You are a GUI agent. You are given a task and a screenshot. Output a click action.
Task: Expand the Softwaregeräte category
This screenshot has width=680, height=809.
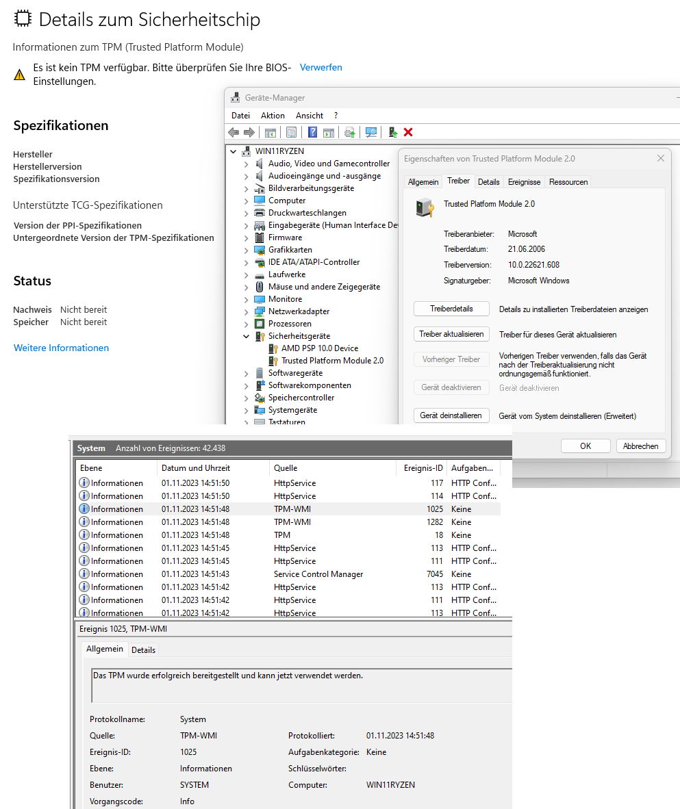tap(247, 374)
